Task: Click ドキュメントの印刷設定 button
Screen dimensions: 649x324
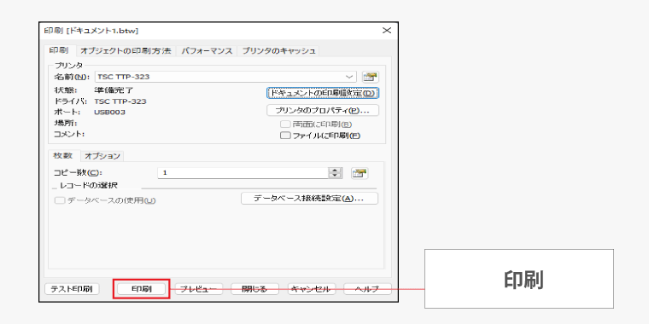Action: [323, 94]
